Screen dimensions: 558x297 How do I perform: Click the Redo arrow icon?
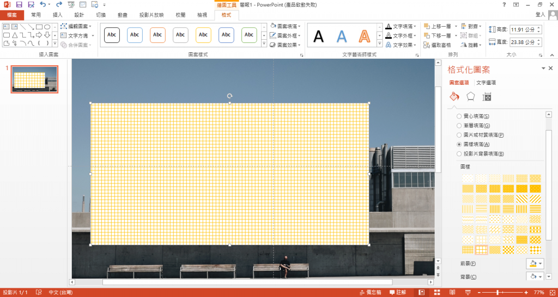coord(59,4)
